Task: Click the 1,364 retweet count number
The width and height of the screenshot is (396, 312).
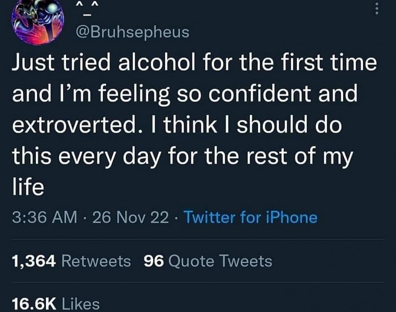Action: (34, 261)
